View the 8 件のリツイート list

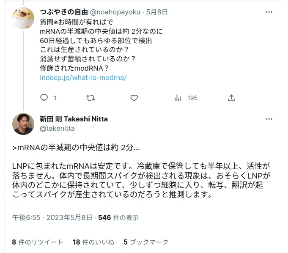[38, 242]
